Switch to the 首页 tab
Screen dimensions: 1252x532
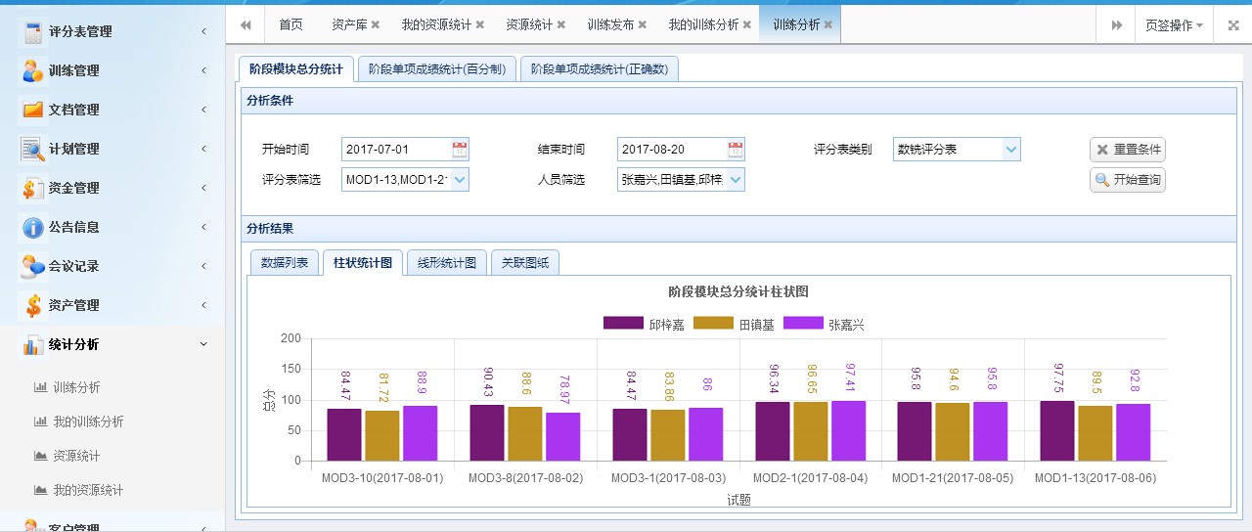click(291, 25)
